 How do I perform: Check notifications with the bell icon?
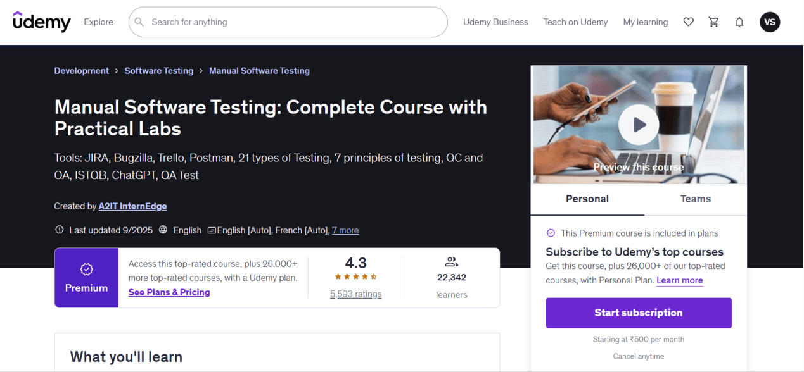739,22
